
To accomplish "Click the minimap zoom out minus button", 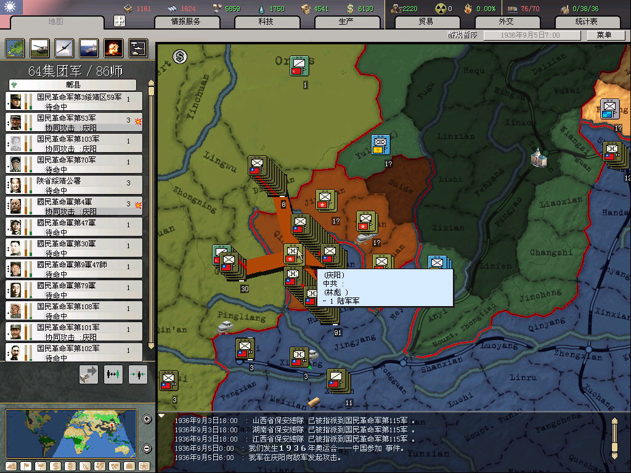I will 147,448.
